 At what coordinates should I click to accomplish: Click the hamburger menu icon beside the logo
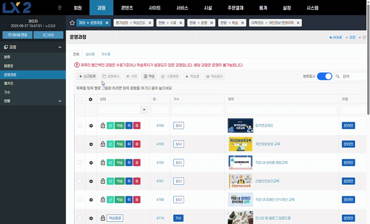[60, 8]
